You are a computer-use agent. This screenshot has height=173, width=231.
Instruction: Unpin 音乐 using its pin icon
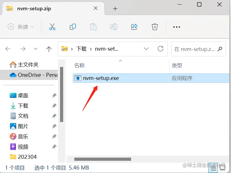(x=54, y=137)
